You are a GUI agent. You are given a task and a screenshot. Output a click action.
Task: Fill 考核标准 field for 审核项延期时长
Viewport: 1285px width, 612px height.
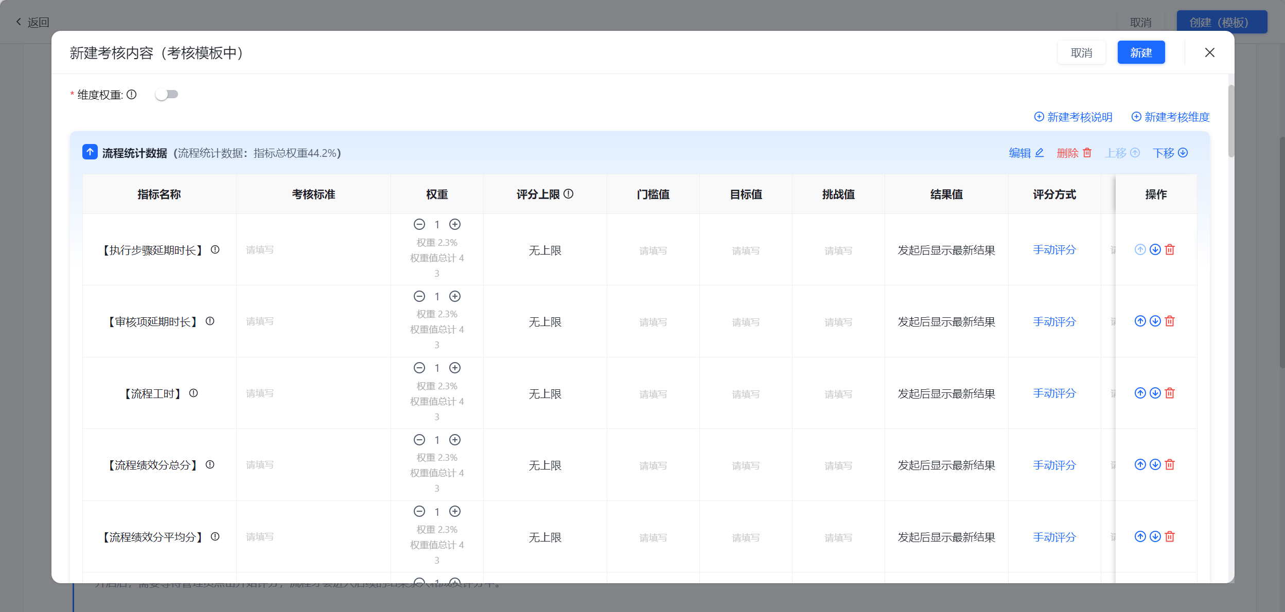(313, 321)
